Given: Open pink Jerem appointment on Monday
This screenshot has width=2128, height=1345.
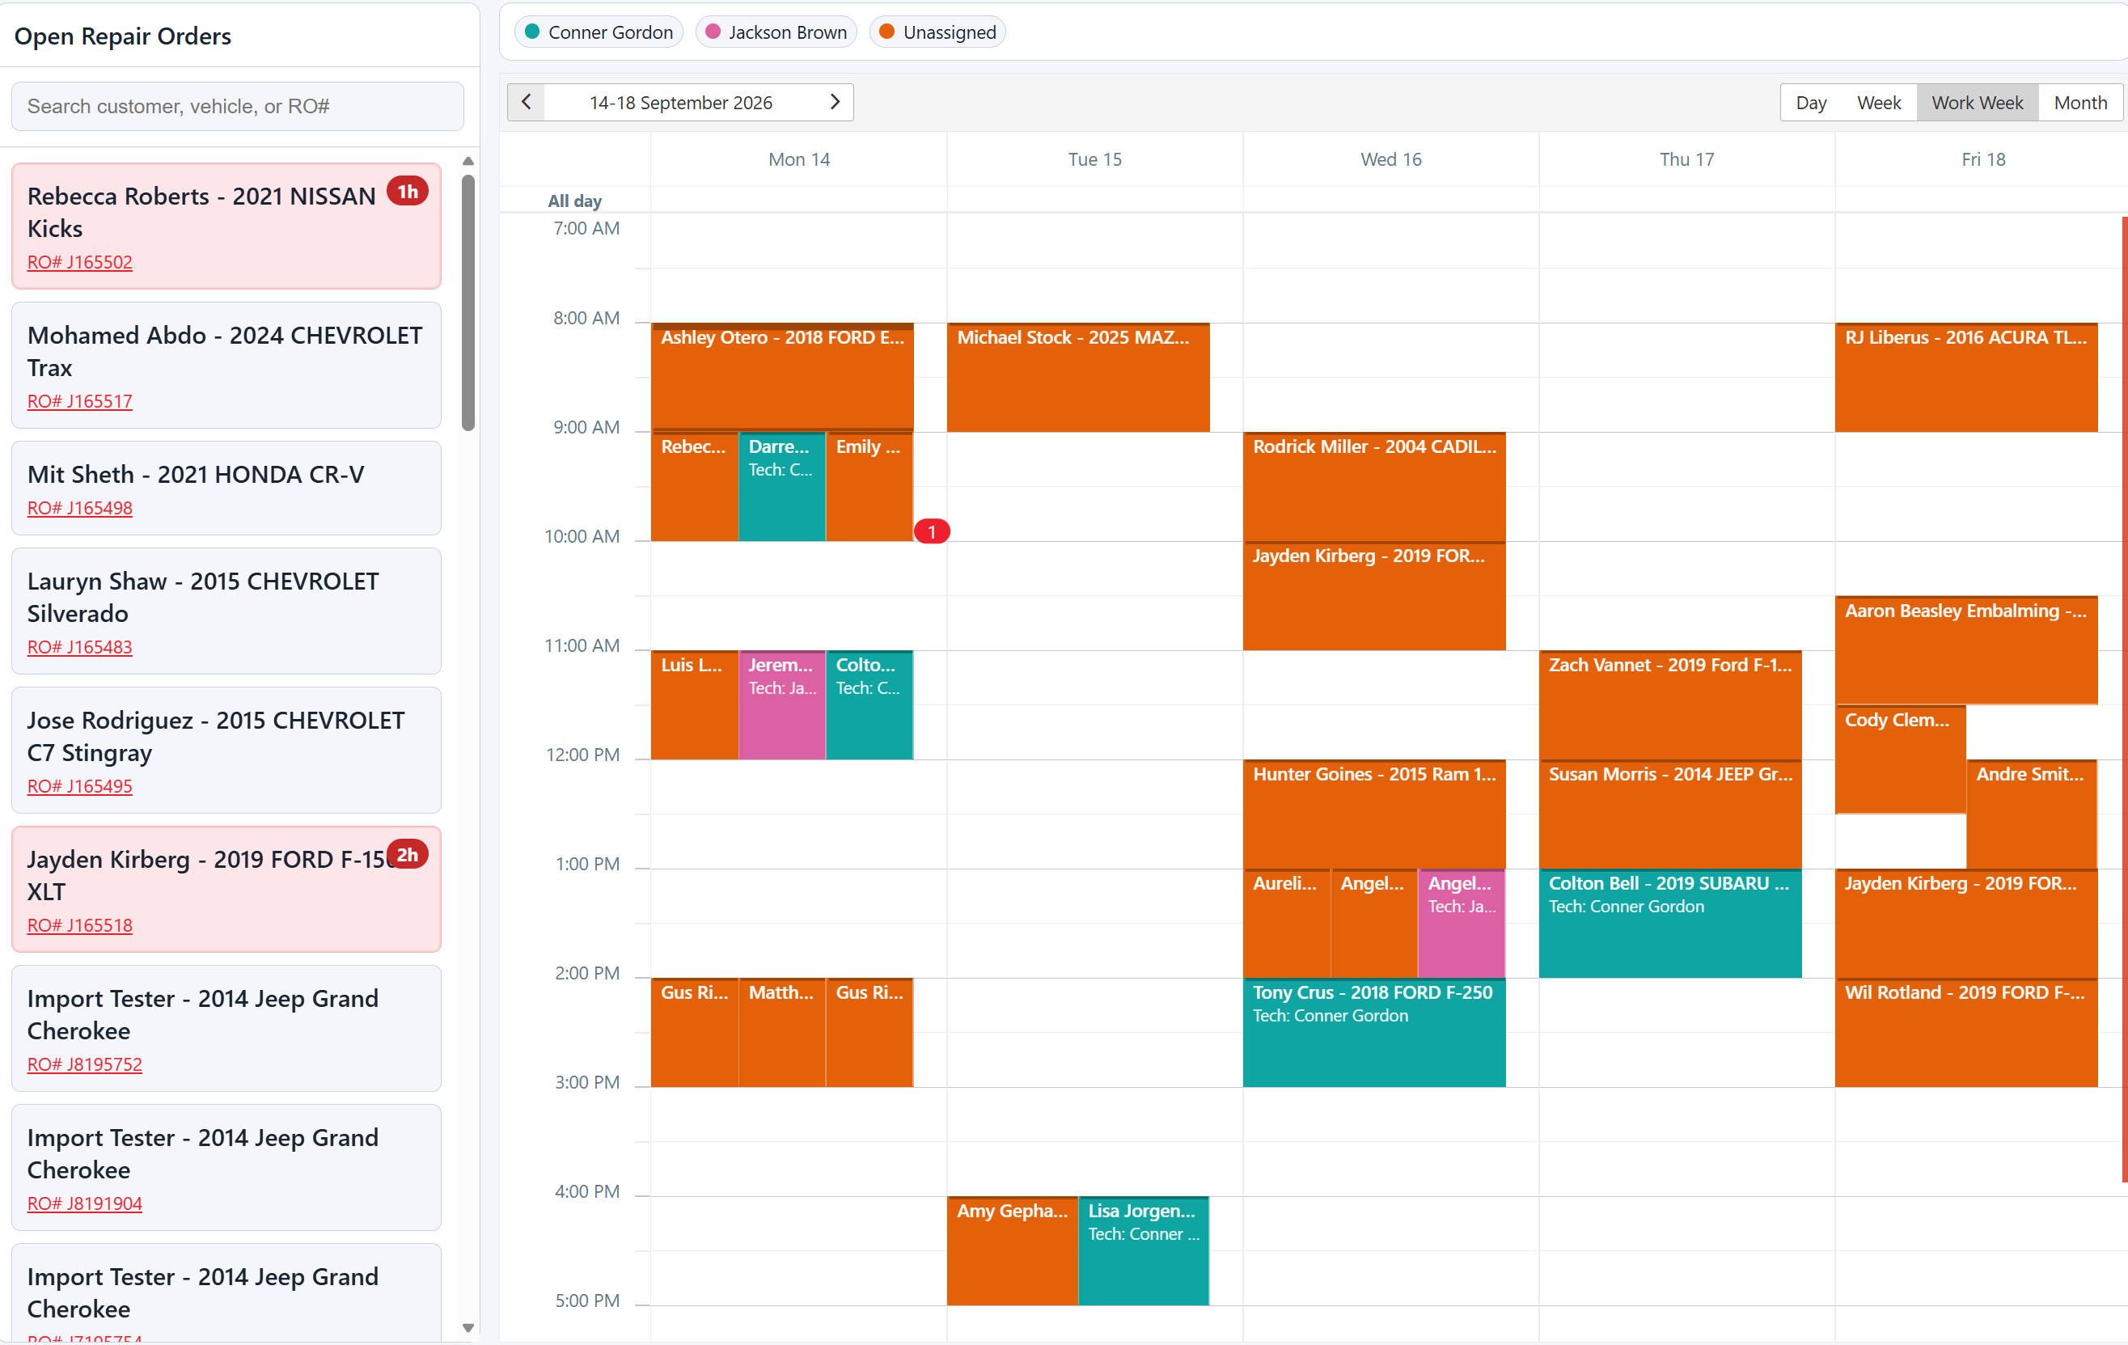Looking at the screenshot, I should tap(782, 705).
